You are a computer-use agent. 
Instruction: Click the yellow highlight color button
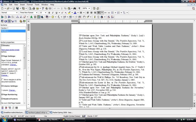coord(69,13)
